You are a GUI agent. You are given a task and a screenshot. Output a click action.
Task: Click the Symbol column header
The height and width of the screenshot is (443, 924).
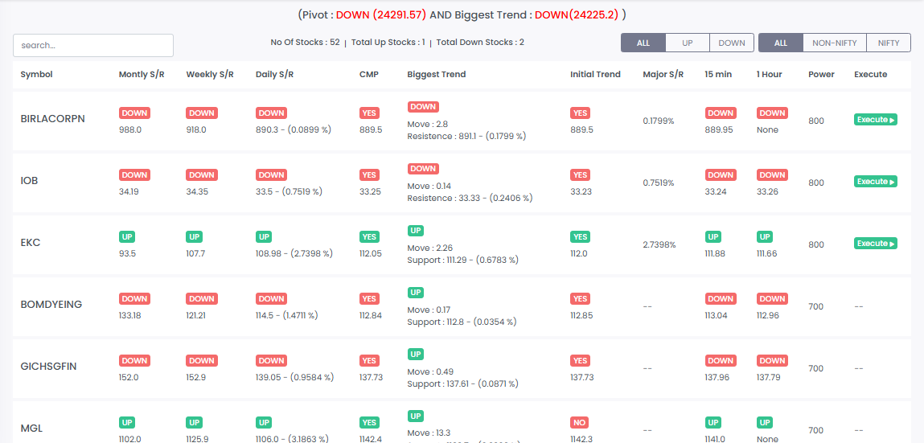tap(36, 75)
